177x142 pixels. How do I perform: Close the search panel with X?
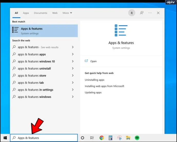[158, 13]
